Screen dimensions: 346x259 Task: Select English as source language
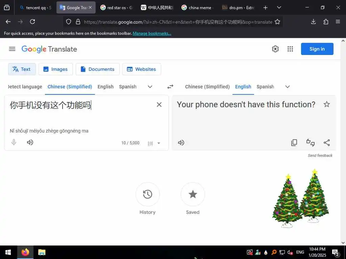click(x=105, y=87)
